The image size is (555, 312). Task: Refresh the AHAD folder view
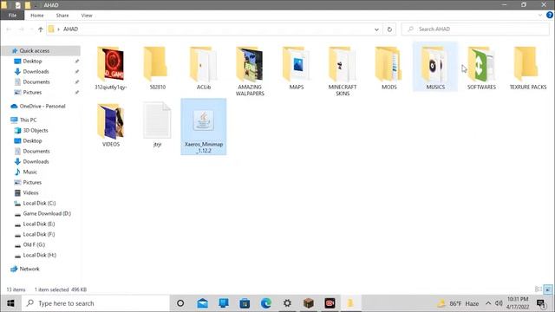pos(389,29)
